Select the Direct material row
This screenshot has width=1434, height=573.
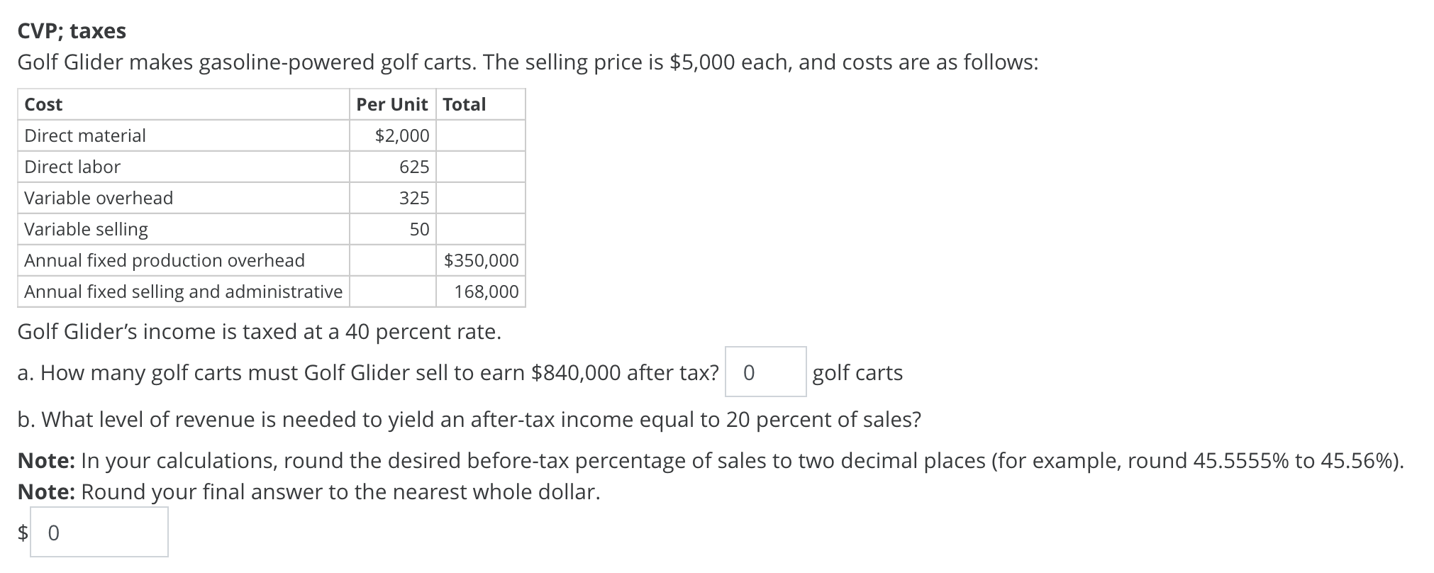click(x=84, y=135)
